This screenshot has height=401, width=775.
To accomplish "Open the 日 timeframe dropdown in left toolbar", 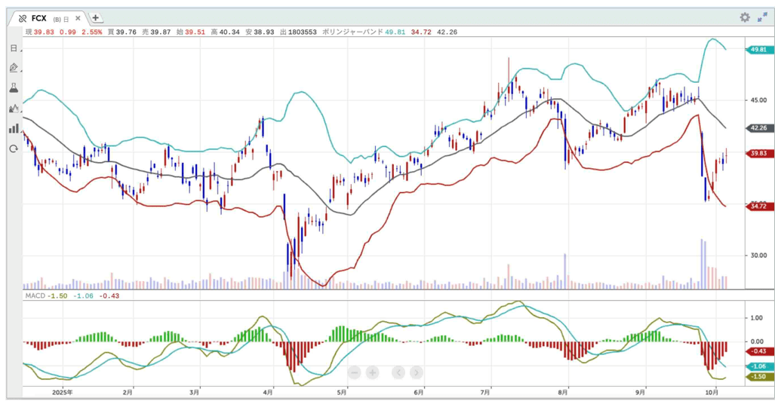I will point(14,48).
